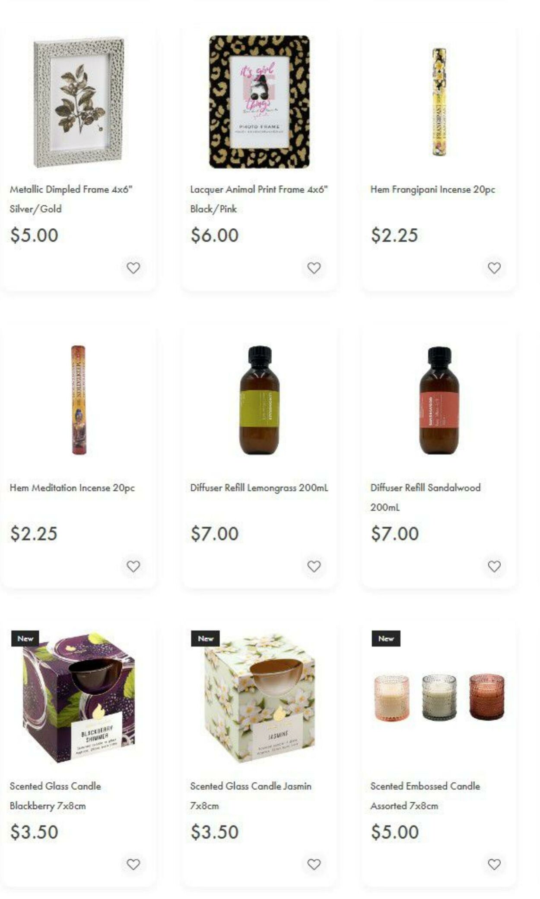Open Diffuser Refill Lemongrass 200mL link

pyautogui.click(x=259, y=488)
